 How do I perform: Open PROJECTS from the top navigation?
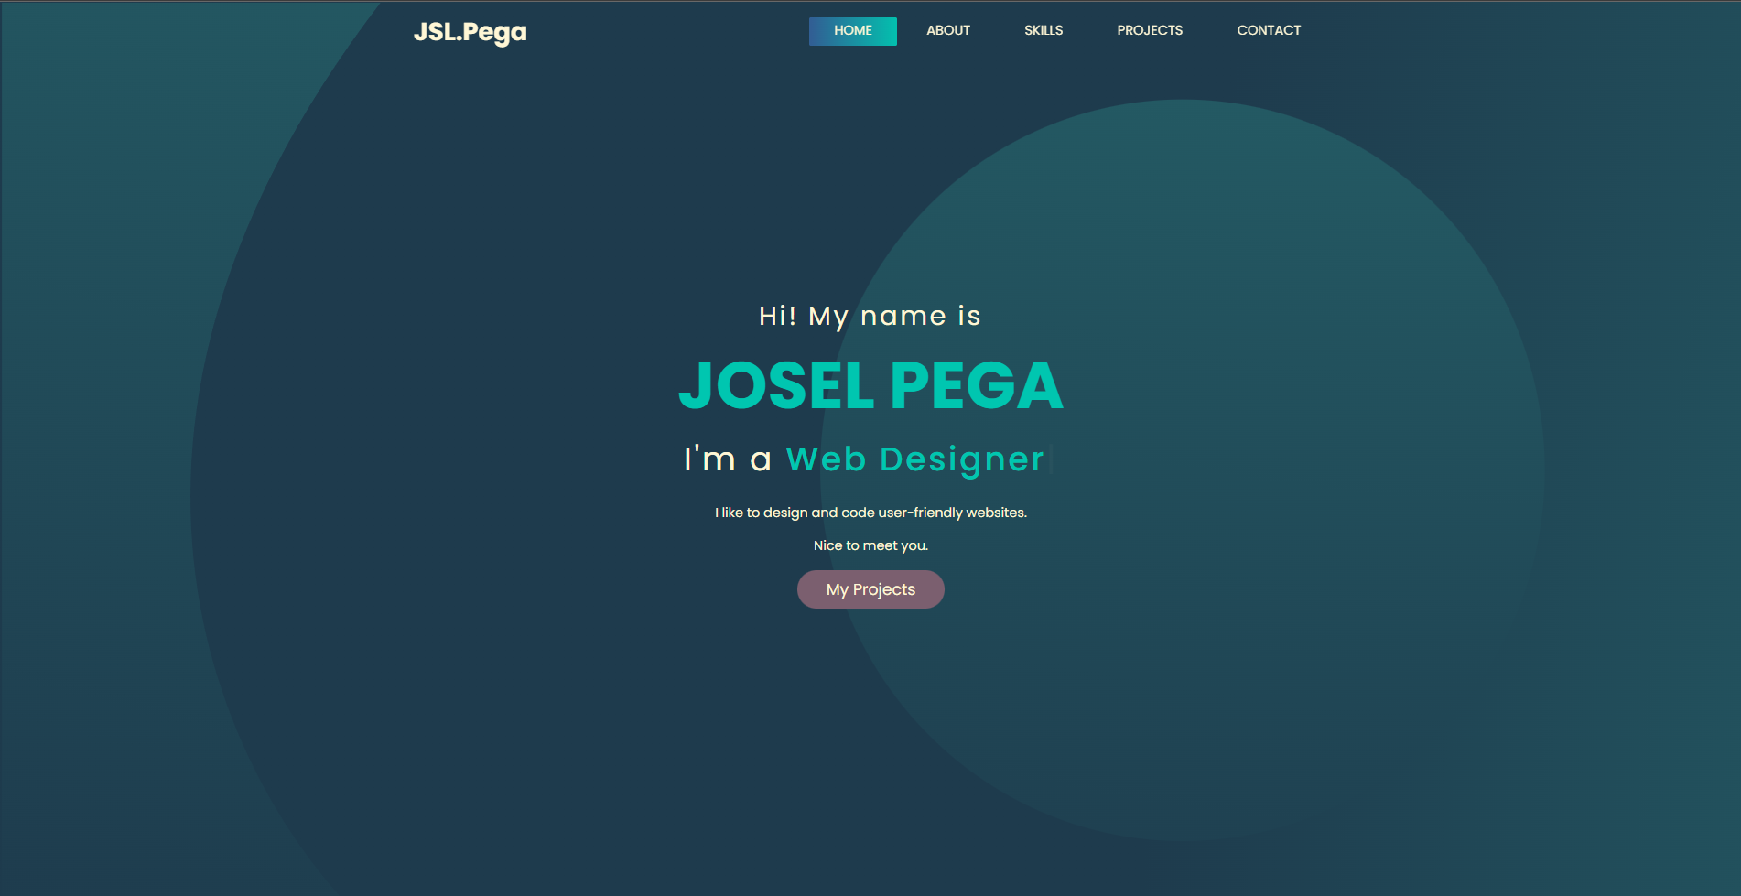1149,31
